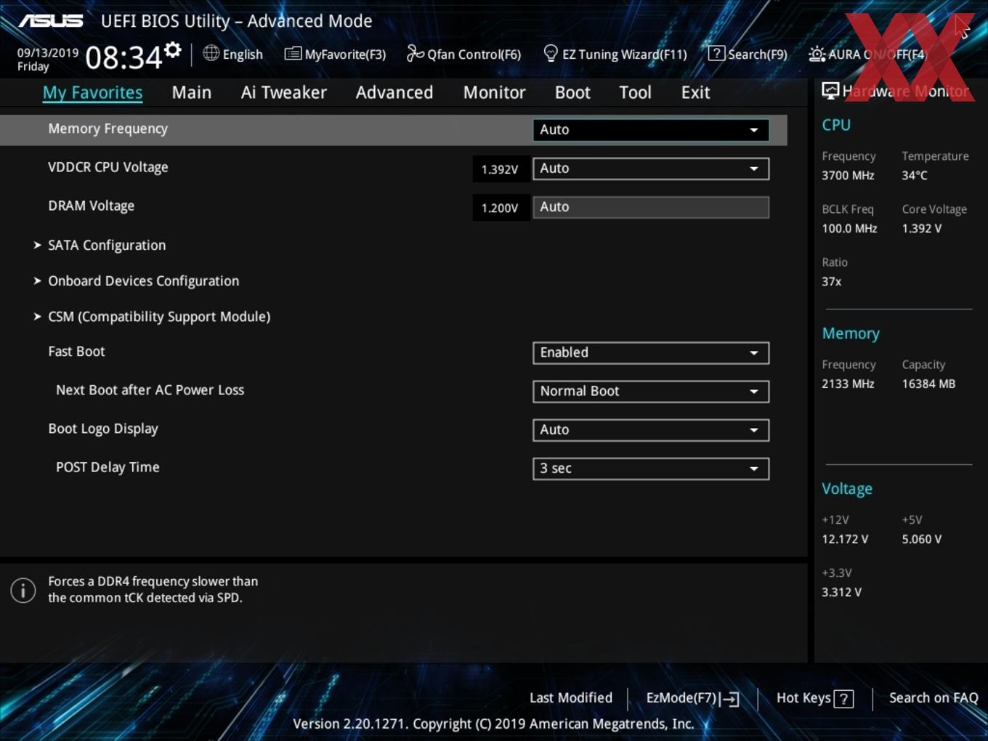Click the 1.392V VDDCR value box
Image resolution: width=988 pixels, height=741 pixels.
[500, 169]
